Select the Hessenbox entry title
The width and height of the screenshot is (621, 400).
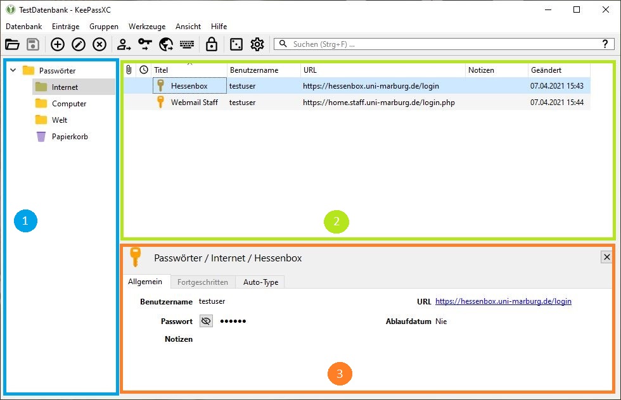pos(189,86)
